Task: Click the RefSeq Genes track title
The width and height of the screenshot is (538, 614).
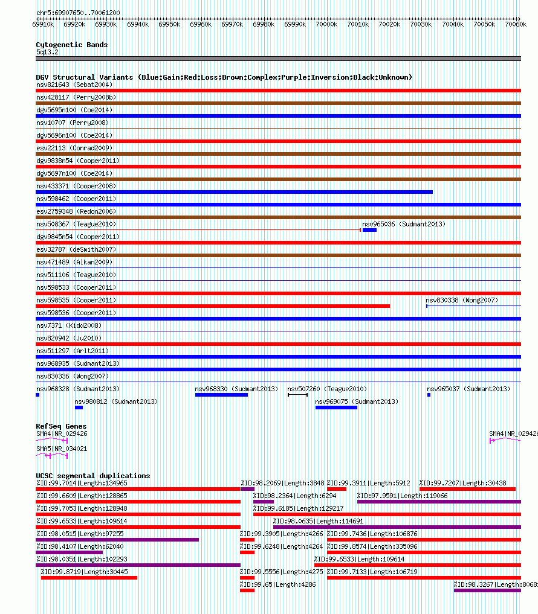Action: 61,426
